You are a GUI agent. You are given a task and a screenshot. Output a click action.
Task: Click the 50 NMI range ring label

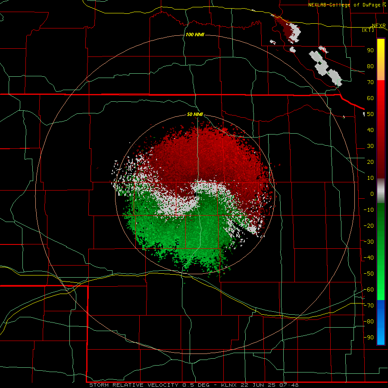coord(195,114)
